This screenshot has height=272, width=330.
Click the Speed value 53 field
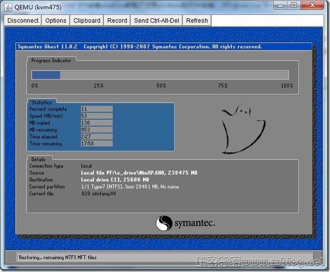tap(97, 116)
